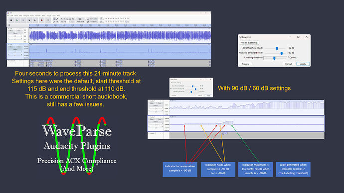The image size is (344, 193).
Task: Mute the first Audio 1 track in lower window
Action: (152, 103)
